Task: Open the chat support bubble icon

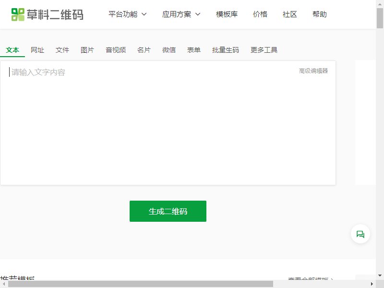Action: tap(360, 234)
